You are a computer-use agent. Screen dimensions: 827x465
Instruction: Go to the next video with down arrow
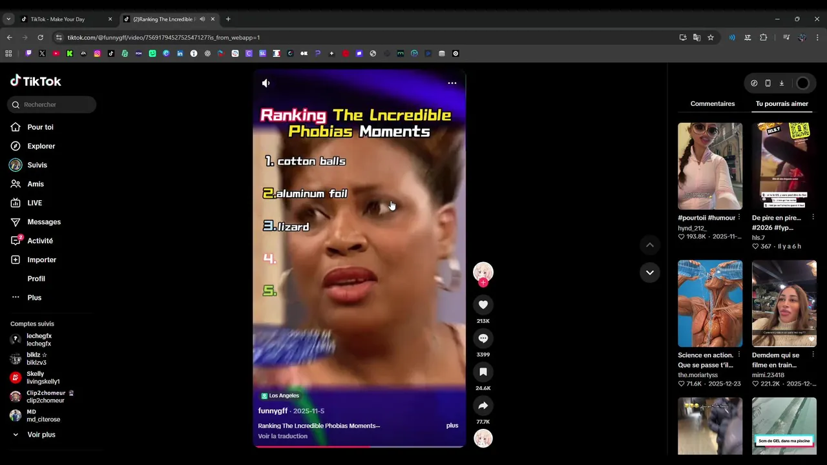pyautogui.click(x=650, y=273)
